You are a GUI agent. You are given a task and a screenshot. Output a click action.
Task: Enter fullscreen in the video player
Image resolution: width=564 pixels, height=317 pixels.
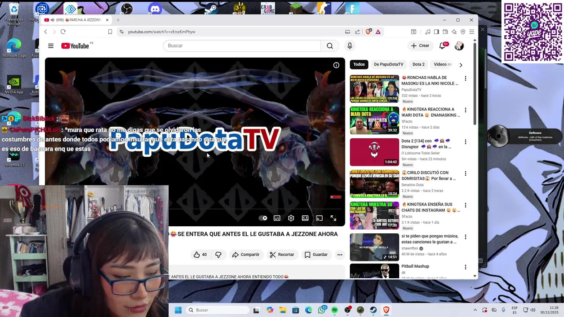click(x=333, y=218)
